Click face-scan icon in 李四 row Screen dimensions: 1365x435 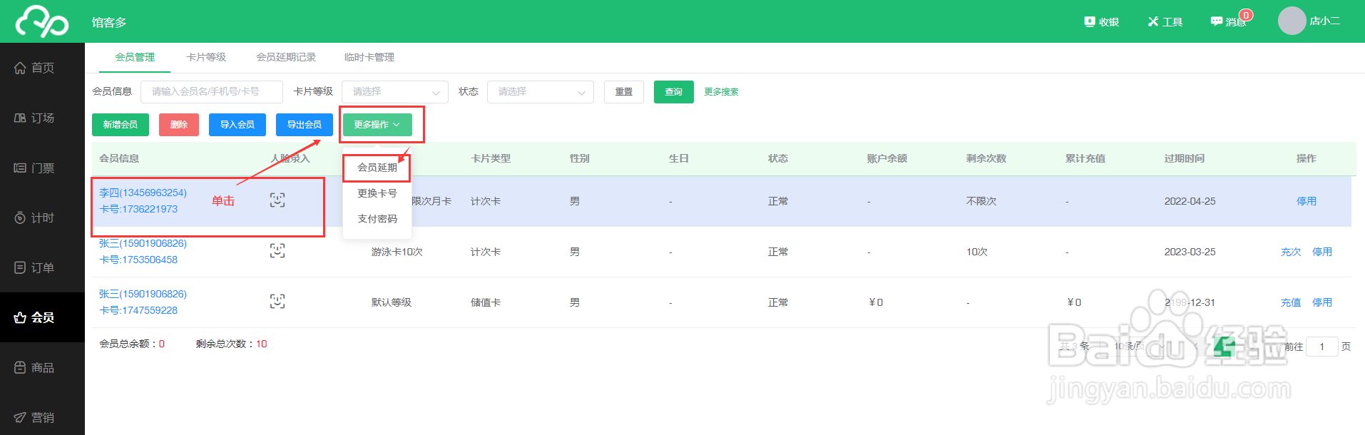277,200
